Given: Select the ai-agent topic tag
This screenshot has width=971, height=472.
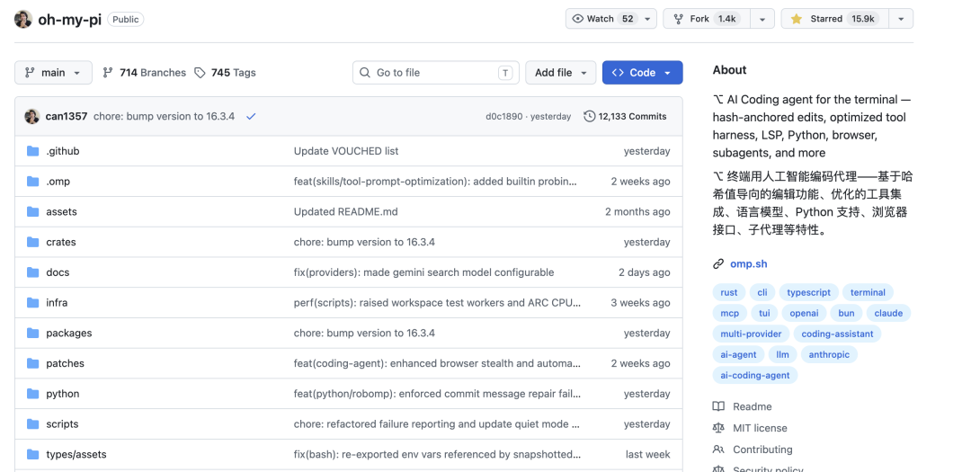Looking at the screenshot, I should coord(738,355).
